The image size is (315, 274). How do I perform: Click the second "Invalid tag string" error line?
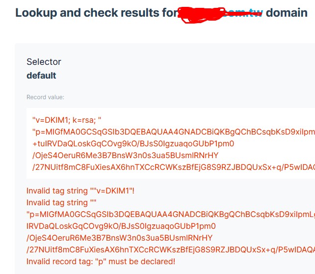point(57,202)
